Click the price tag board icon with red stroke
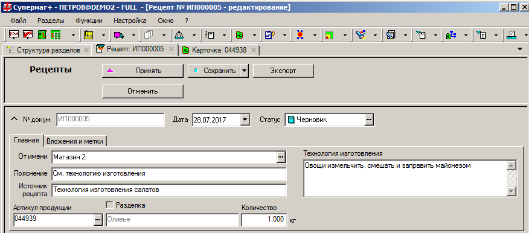The image size is (529, 233). click(28, 35)
